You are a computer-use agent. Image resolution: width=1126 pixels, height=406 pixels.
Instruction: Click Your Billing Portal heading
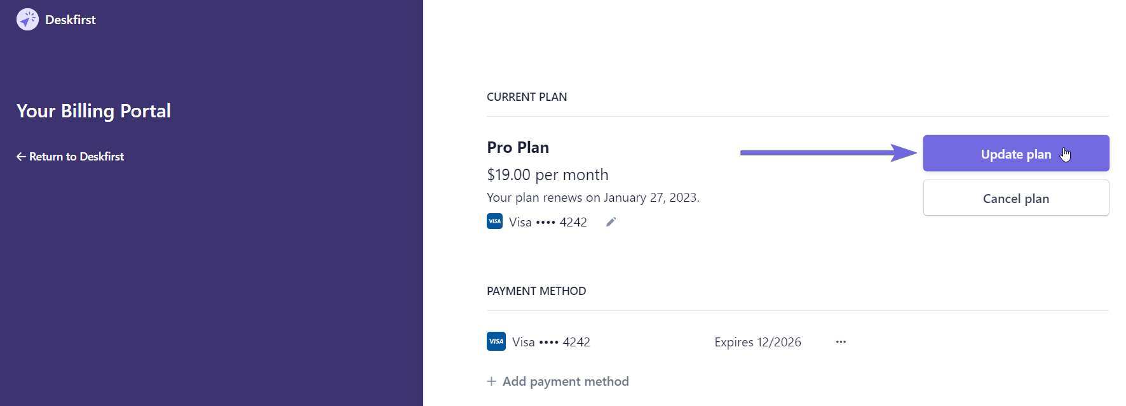pyautogui.click(x=93, y=111)
